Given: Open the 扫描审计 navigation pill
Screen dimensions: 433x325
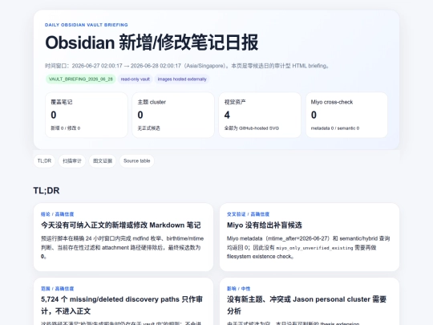Looking at the screenshot, I should (x=72, y=160).
